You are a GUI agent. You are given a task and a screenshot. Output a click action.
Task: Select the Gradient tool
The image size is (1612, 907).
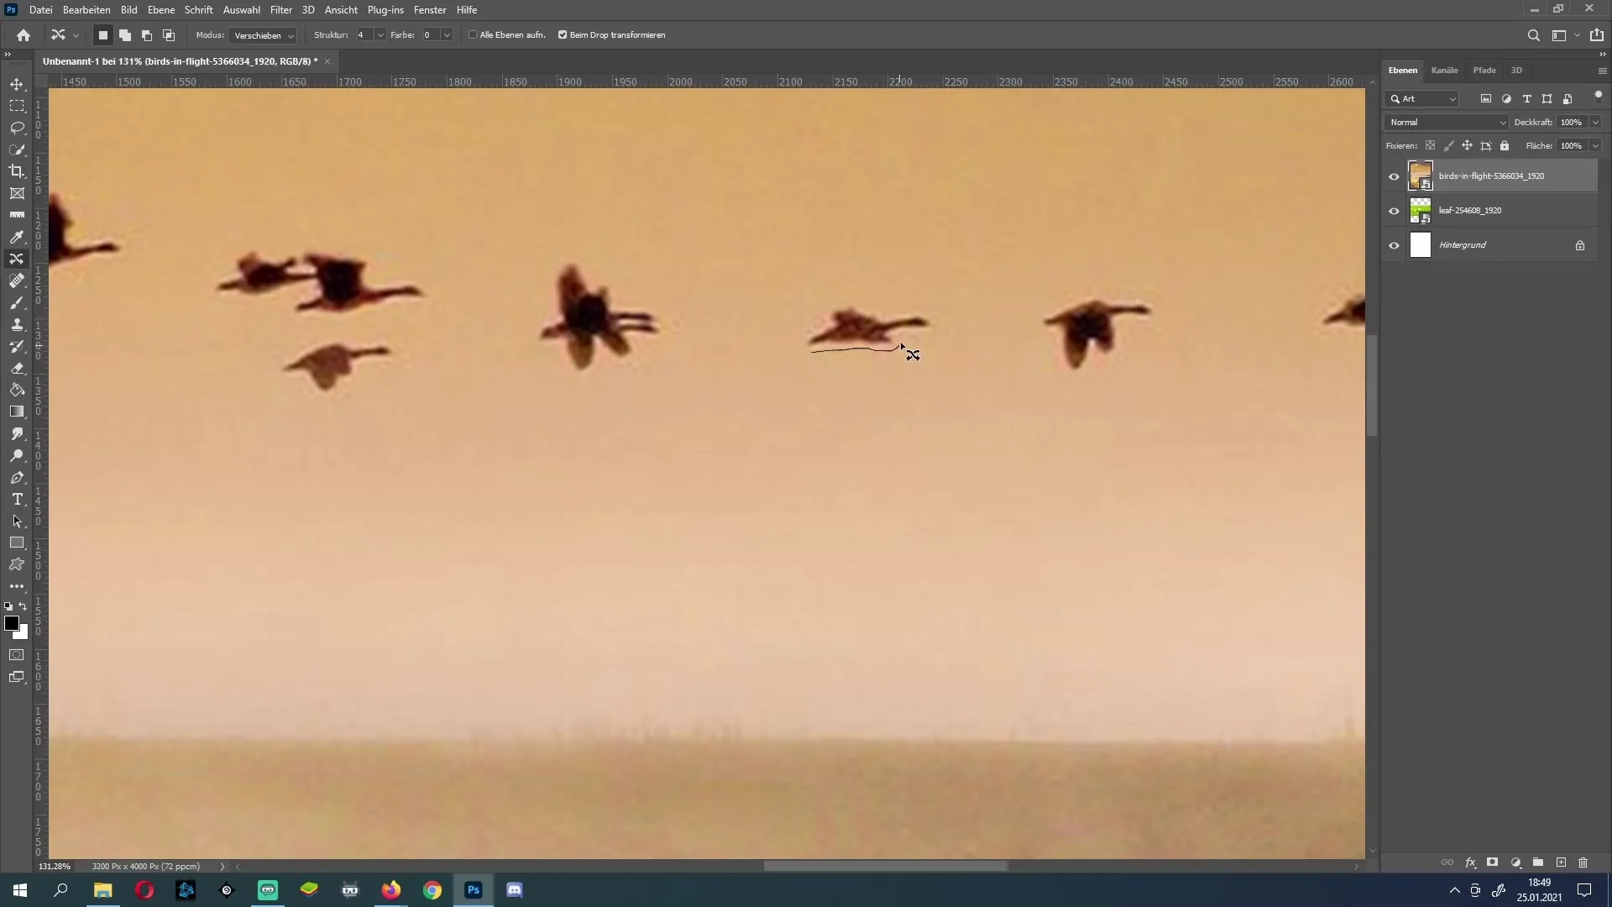[17, 412]
